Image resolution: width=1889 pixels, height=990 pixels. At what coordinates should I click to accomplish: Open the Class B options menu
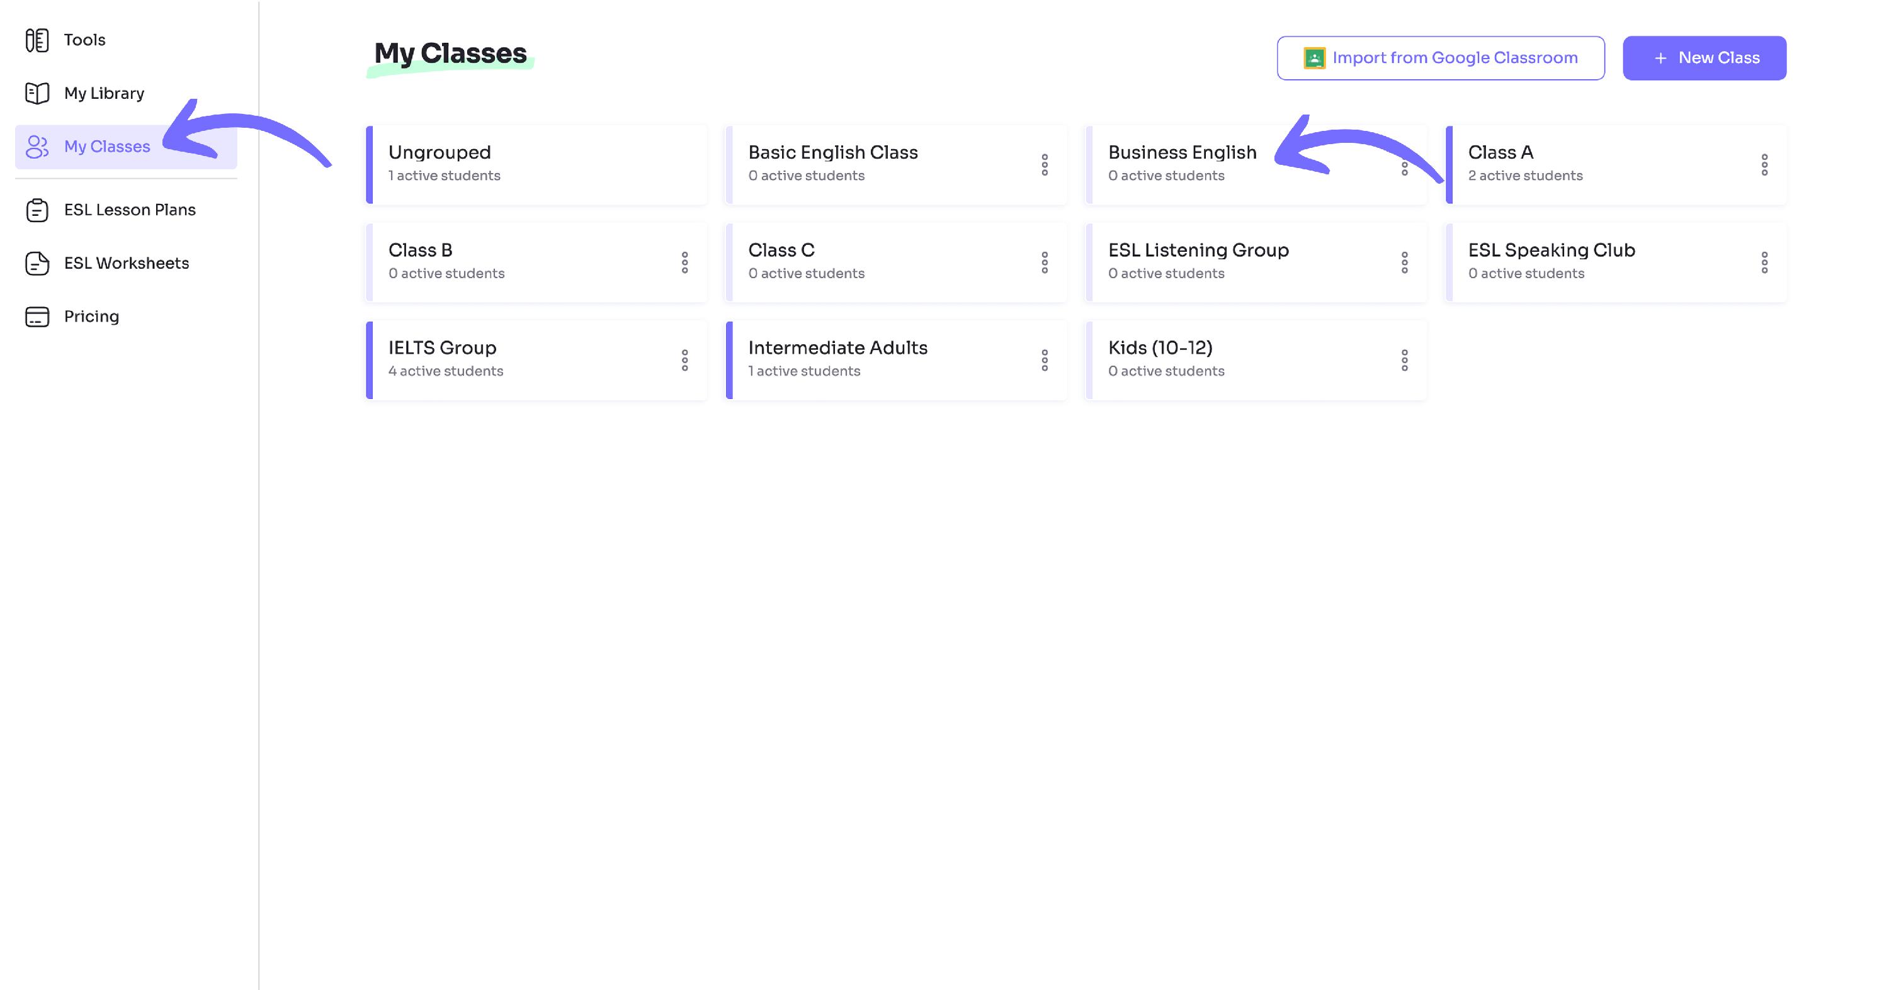[685, 262]
